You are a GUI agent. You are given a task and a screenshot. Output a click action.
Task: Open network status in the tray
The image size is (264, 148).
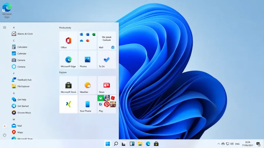coord(227,144)
